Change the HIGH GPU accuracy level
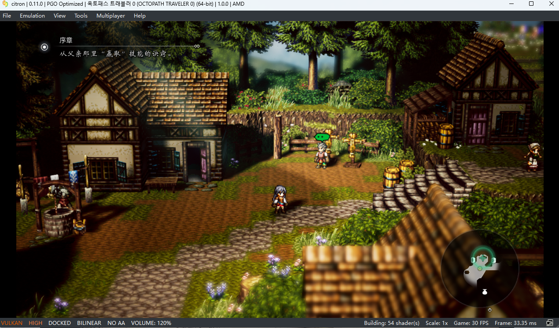Screen dimensions: 559x328 pyautogui.click(x=35, y=323)
